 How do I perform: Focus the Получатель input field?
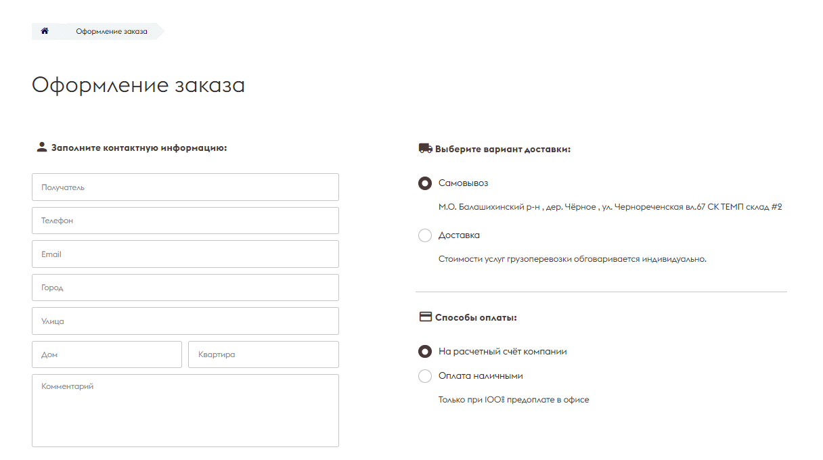tap(185, 187)
